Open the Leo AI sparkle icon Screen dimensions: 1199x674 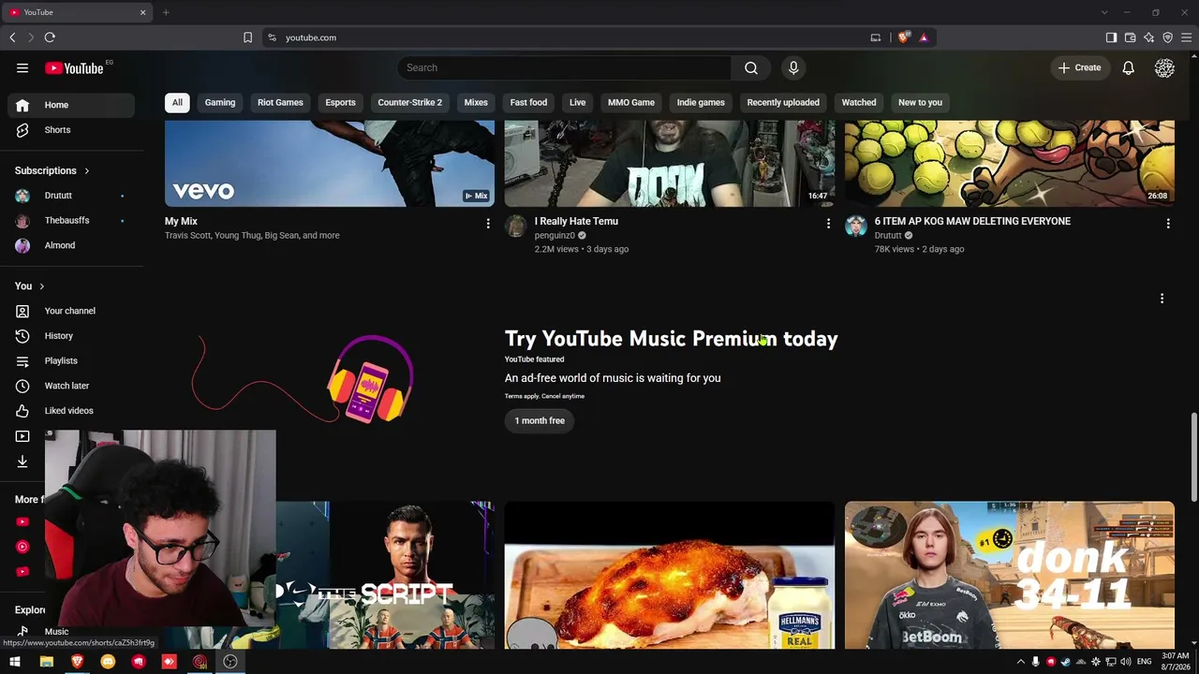pos(1148,37)
